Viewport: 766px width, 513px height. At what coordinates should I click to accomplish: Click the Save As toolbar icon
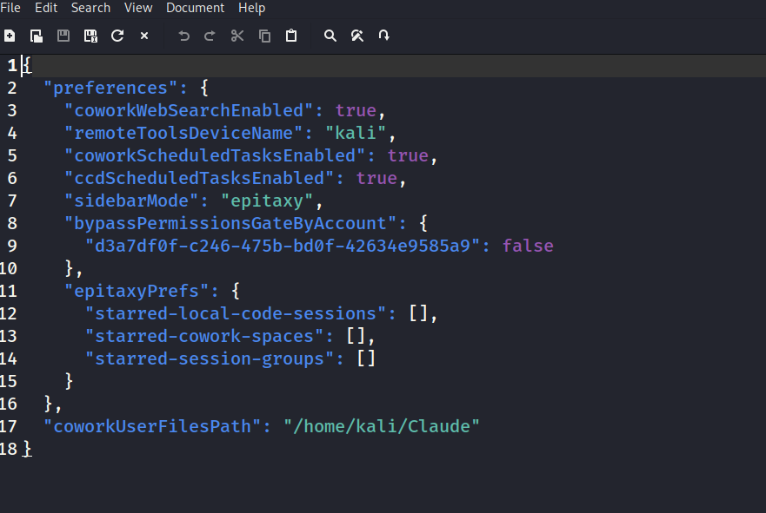pos(90,36)
